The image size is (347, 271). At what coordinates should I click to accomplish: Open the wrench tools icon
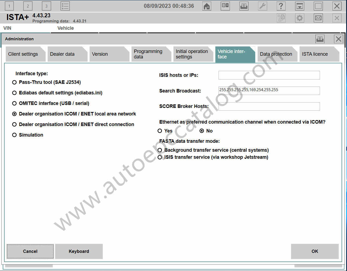tap(263, 6)
